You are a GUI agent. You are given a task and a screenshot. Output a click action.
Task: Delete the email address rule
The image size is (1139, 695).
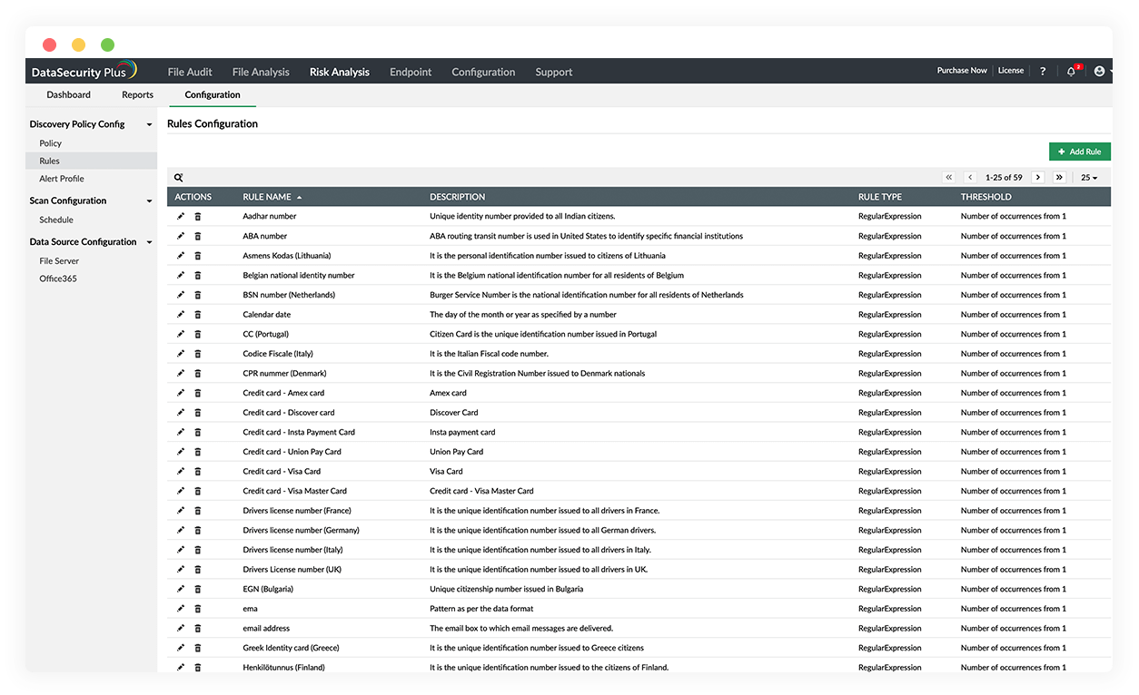click(198, 628)
